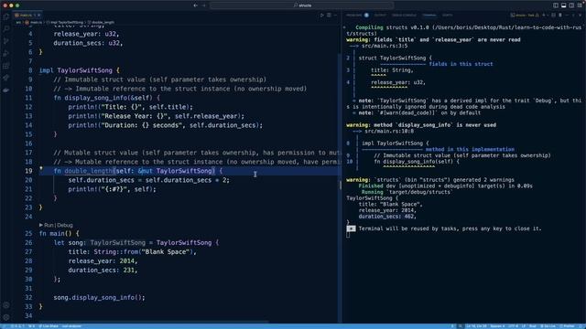Go forward with the title bar arrow

click(x=204, y=5)
